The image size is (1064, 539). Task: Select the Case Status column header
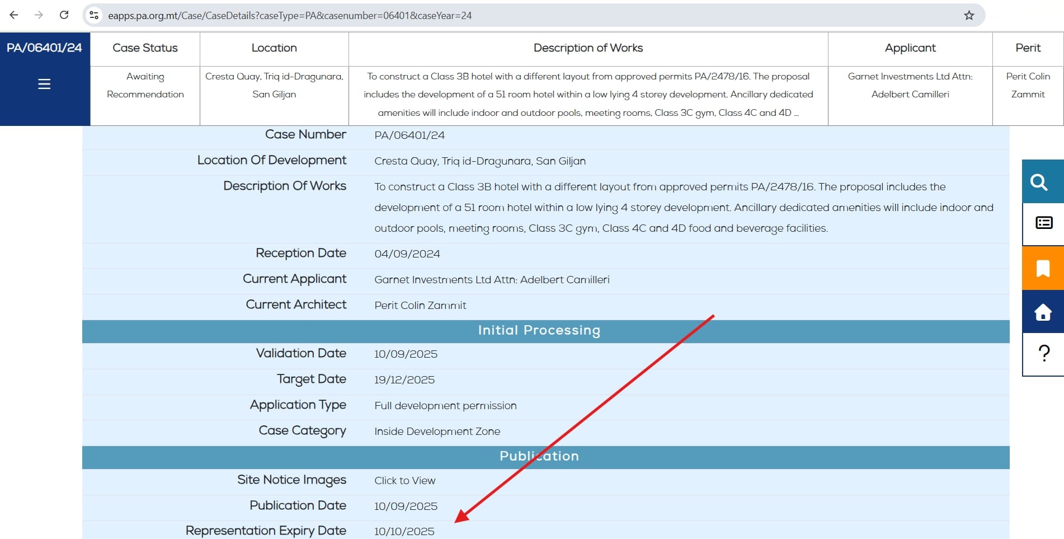pos(145,48)
